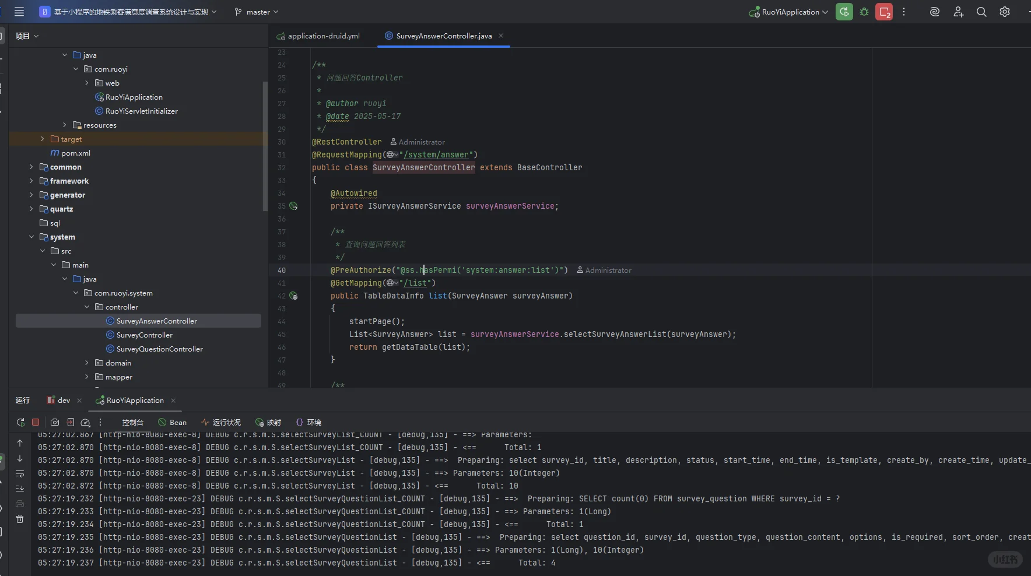Toggle scroll to end in the console
This screenshot has width=1031, height=576.
pos(20,489)
